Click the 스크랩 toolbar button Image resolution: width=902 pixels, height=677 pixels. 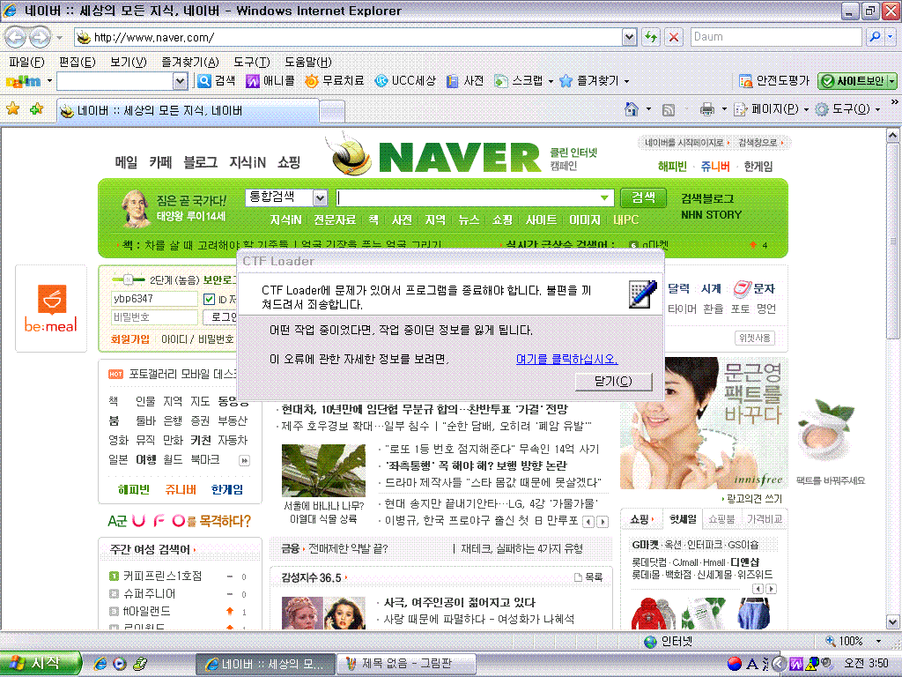[x=518, y=81]
